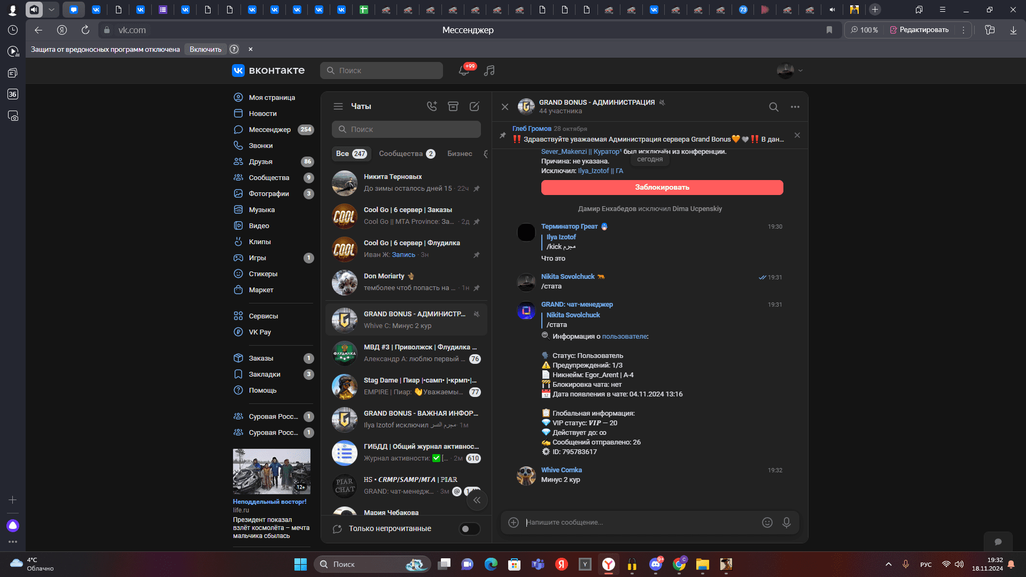
Task: Open the emoji picker in message box
Action: coord(767,523)
